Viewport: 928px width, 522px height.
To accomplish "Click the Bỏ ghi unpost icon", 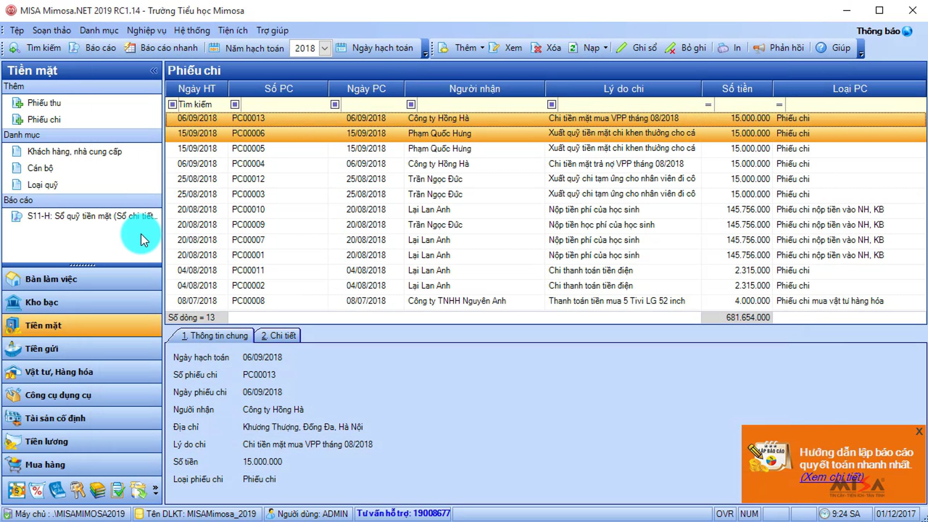I will click(670, 48).
